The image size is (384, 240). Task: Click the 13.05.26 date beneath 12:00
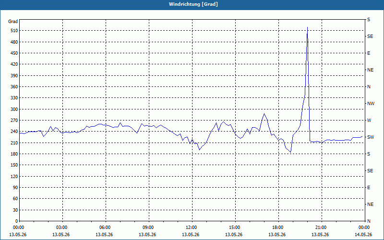click(x=191, y=235)
